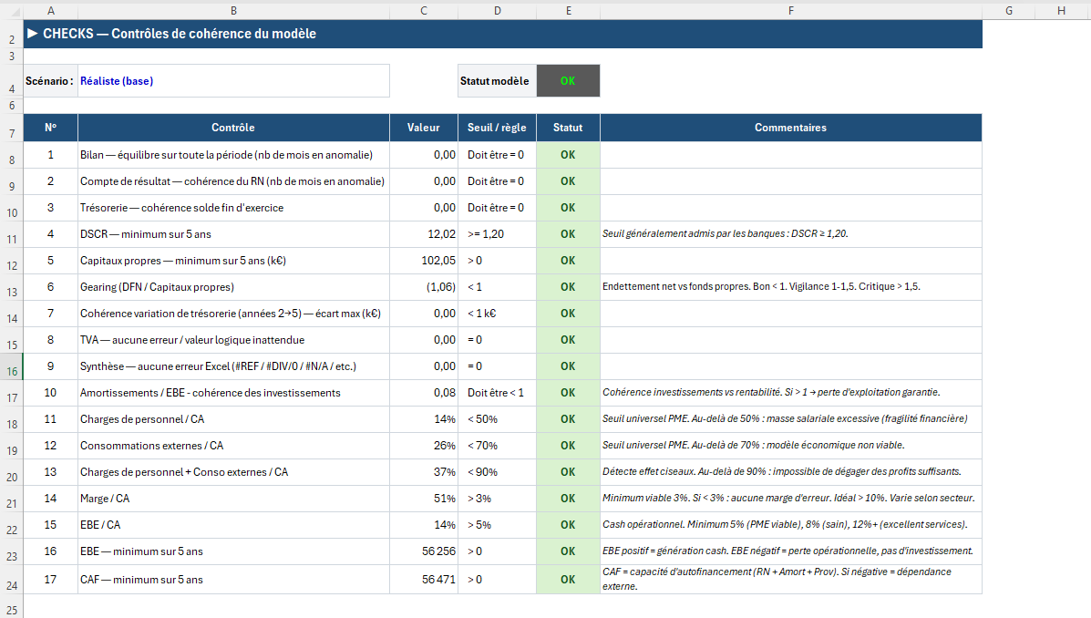Viewport: 1091px width, 618px height.
Task: Click the Bilan équilibre control label
Action: click(233, 155)
